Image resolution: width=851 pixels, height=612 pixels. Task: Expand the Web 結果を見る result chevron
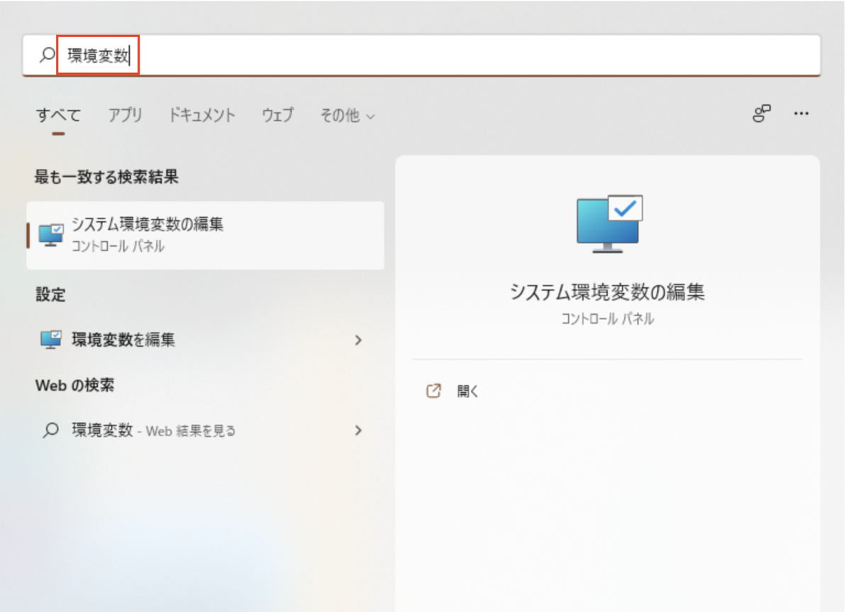[358, 430]
